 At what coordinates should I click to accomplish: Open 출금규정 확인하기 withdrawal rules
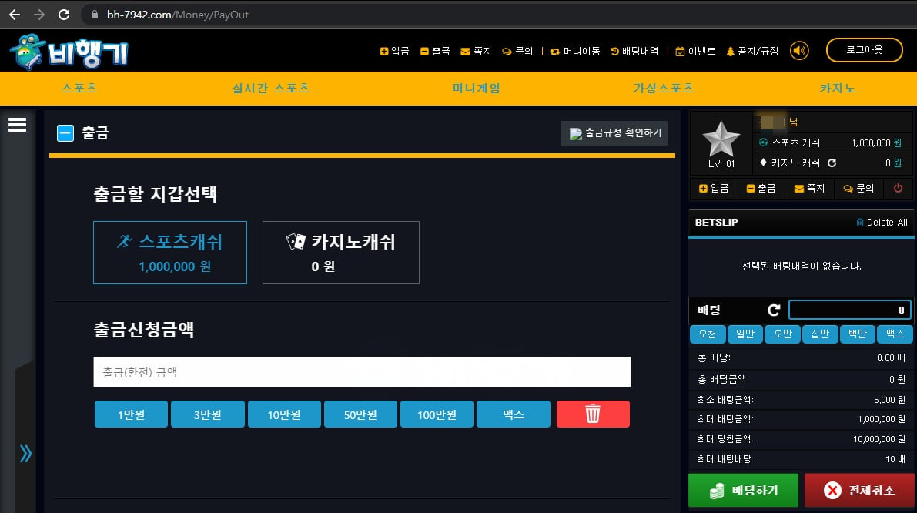click(614, 132)
